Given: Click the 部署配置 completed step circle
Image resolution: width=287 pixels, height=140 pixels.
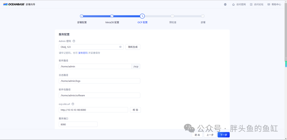Looking at the screenshot, I should (82, 16).
